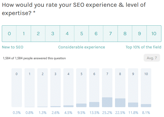Select rating 3 on the scale

click(x=53, y=34)
